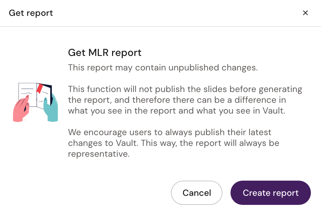Click the checkmark line on the illustrated page
The height and width of the screenshot is (215, 321).
click(x=28, y=93)
